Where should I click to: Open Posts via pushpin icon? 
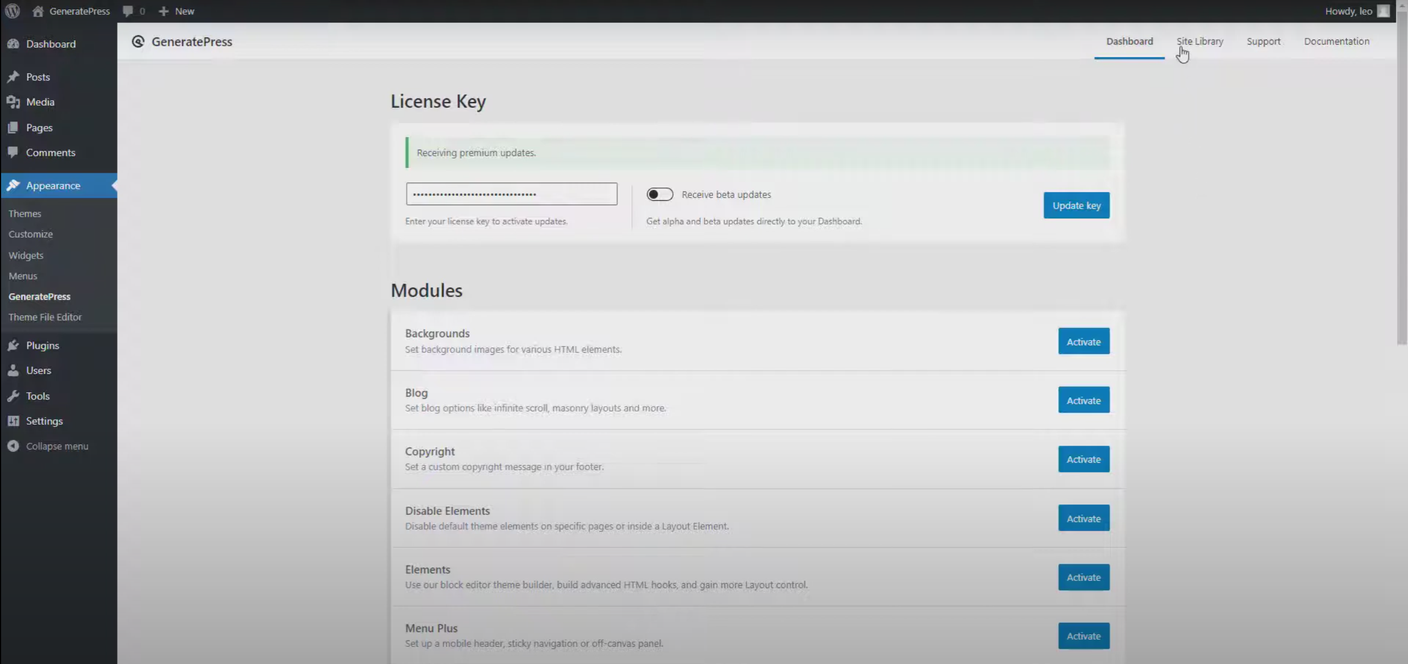(13, 77)
